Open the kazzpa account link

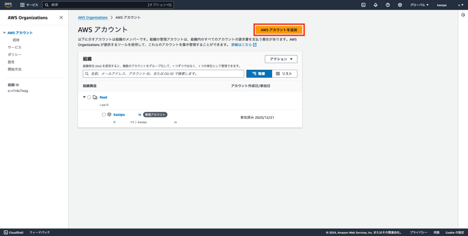coord(127,114)
